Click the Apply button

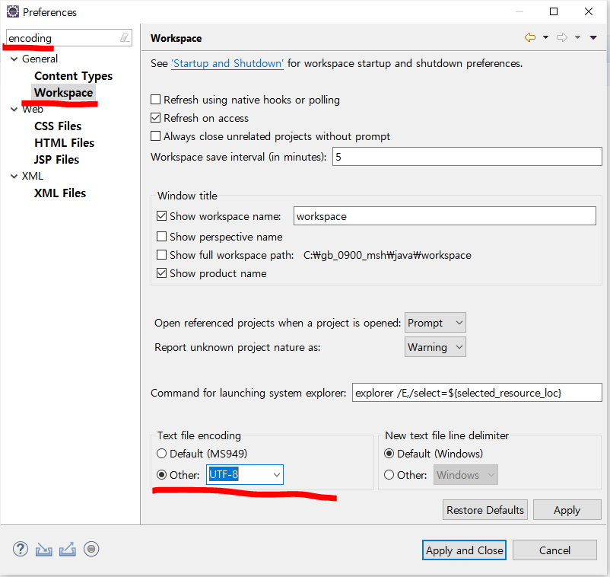click(x=567, y=510)
